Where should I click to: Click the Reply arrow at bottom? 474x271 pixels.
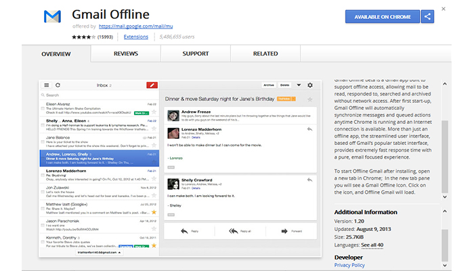click(x=184, y=231)
